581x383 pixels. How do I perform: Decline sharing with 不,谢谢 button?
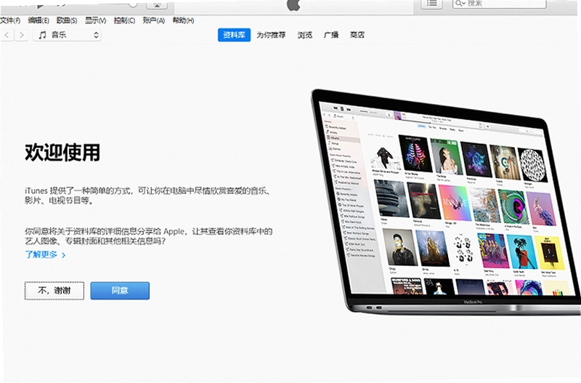pyautogui.click(x=54, y=290)
